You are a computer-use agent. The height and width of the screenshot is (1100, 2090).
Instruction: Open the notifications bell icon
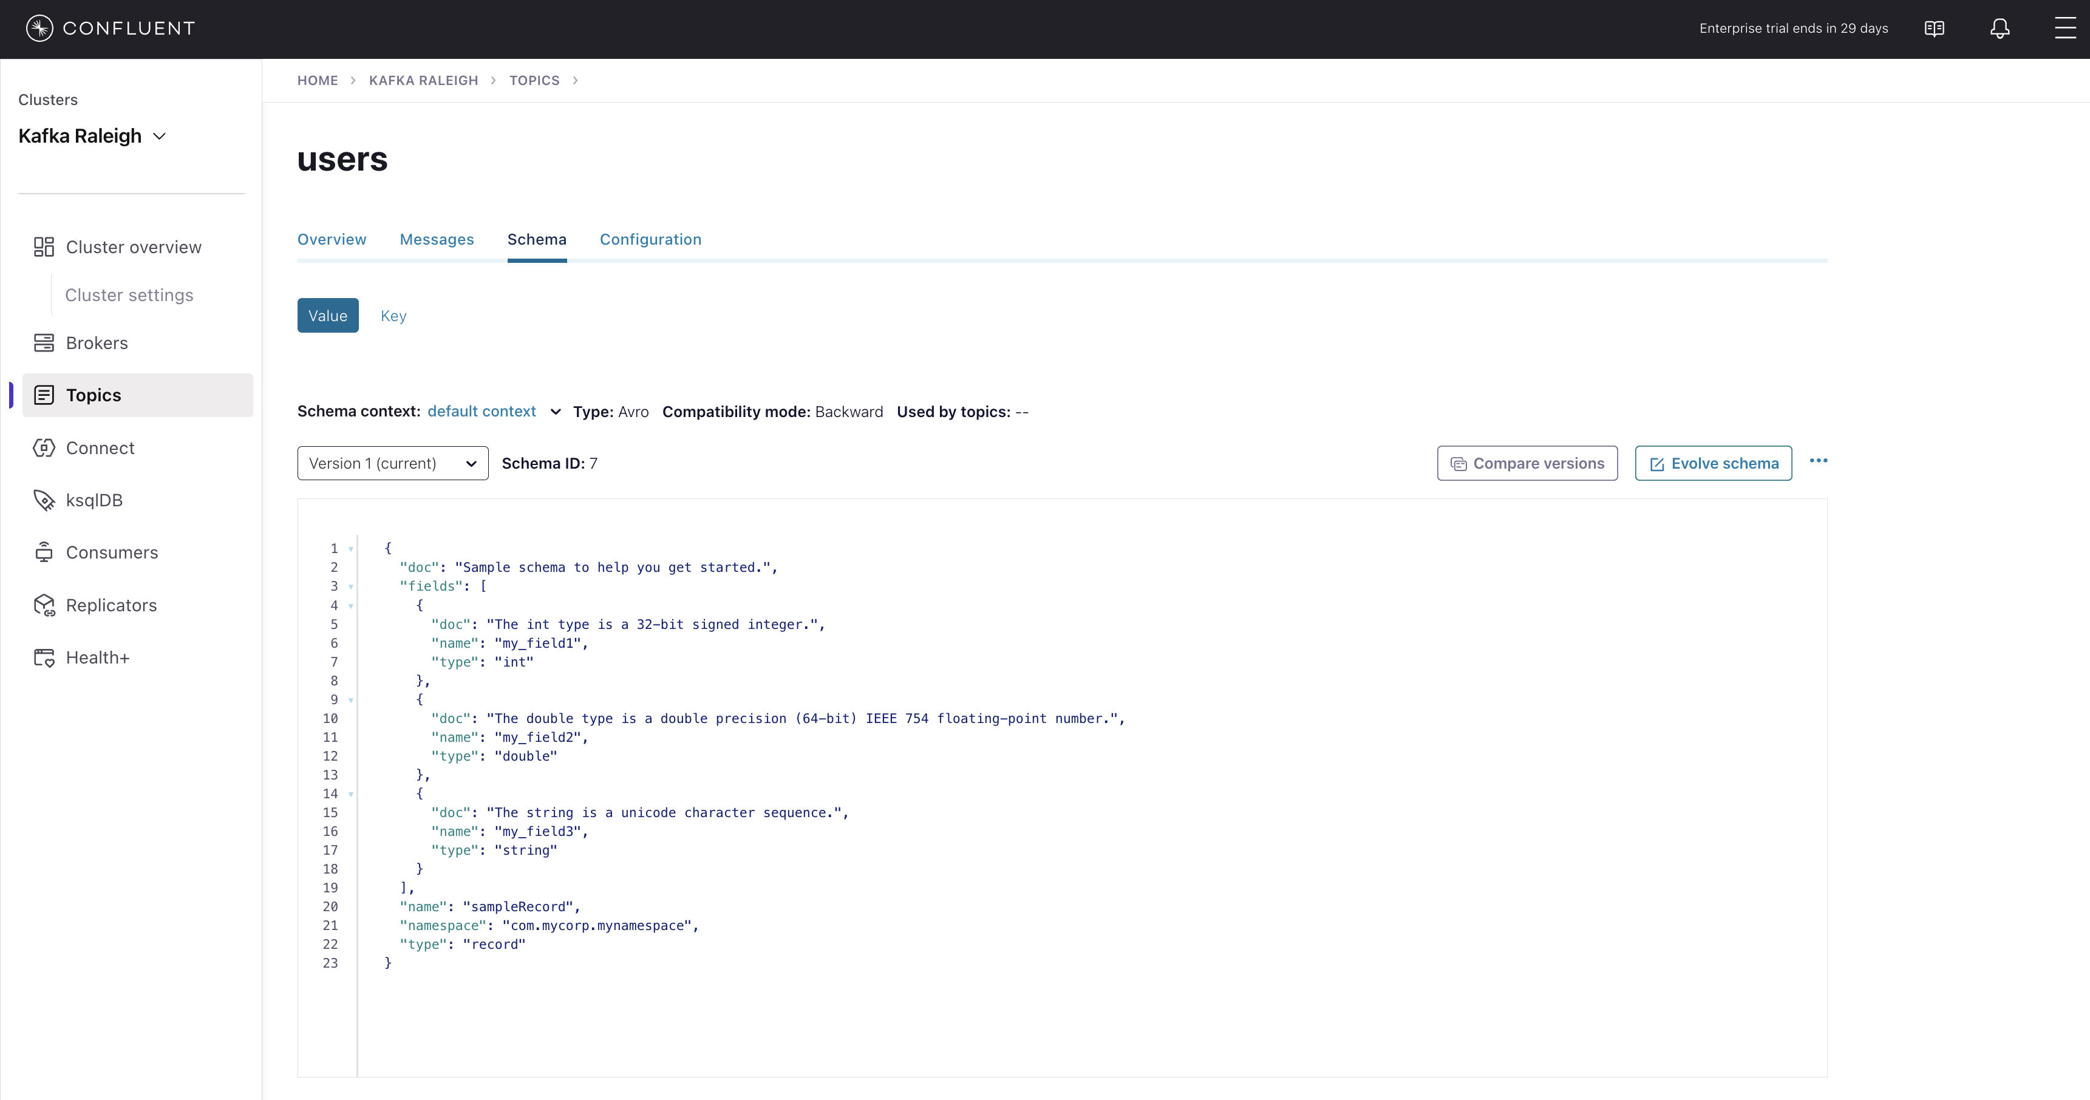(2000, 29)
